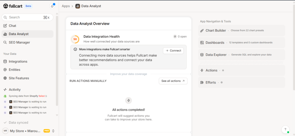This screenshot has height=136, width=295.
Task: Click the Data Integration Health score ring
Action: pos(75,39)
